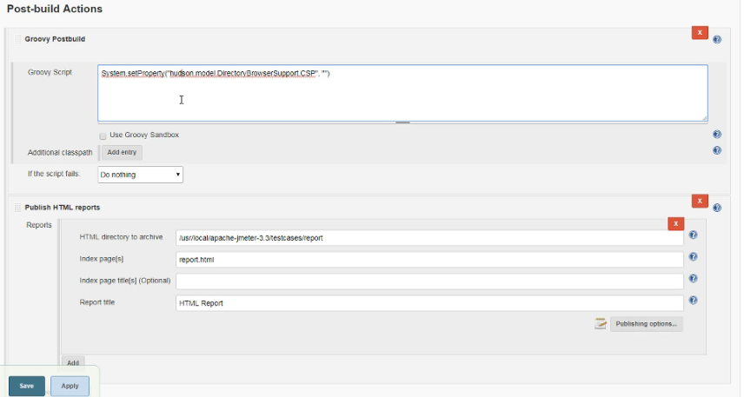This screenshot has width=744, height=397.
Task: Show help for Index page title[s] field
Action: coord(693,279)
